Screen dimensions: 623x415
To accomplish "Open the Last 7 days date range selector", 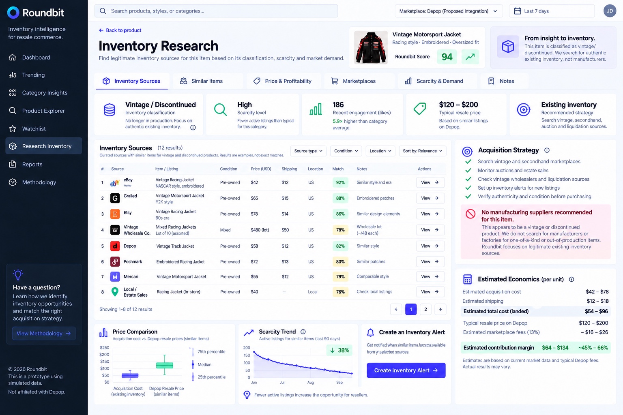I will click(x=552, y=11).
